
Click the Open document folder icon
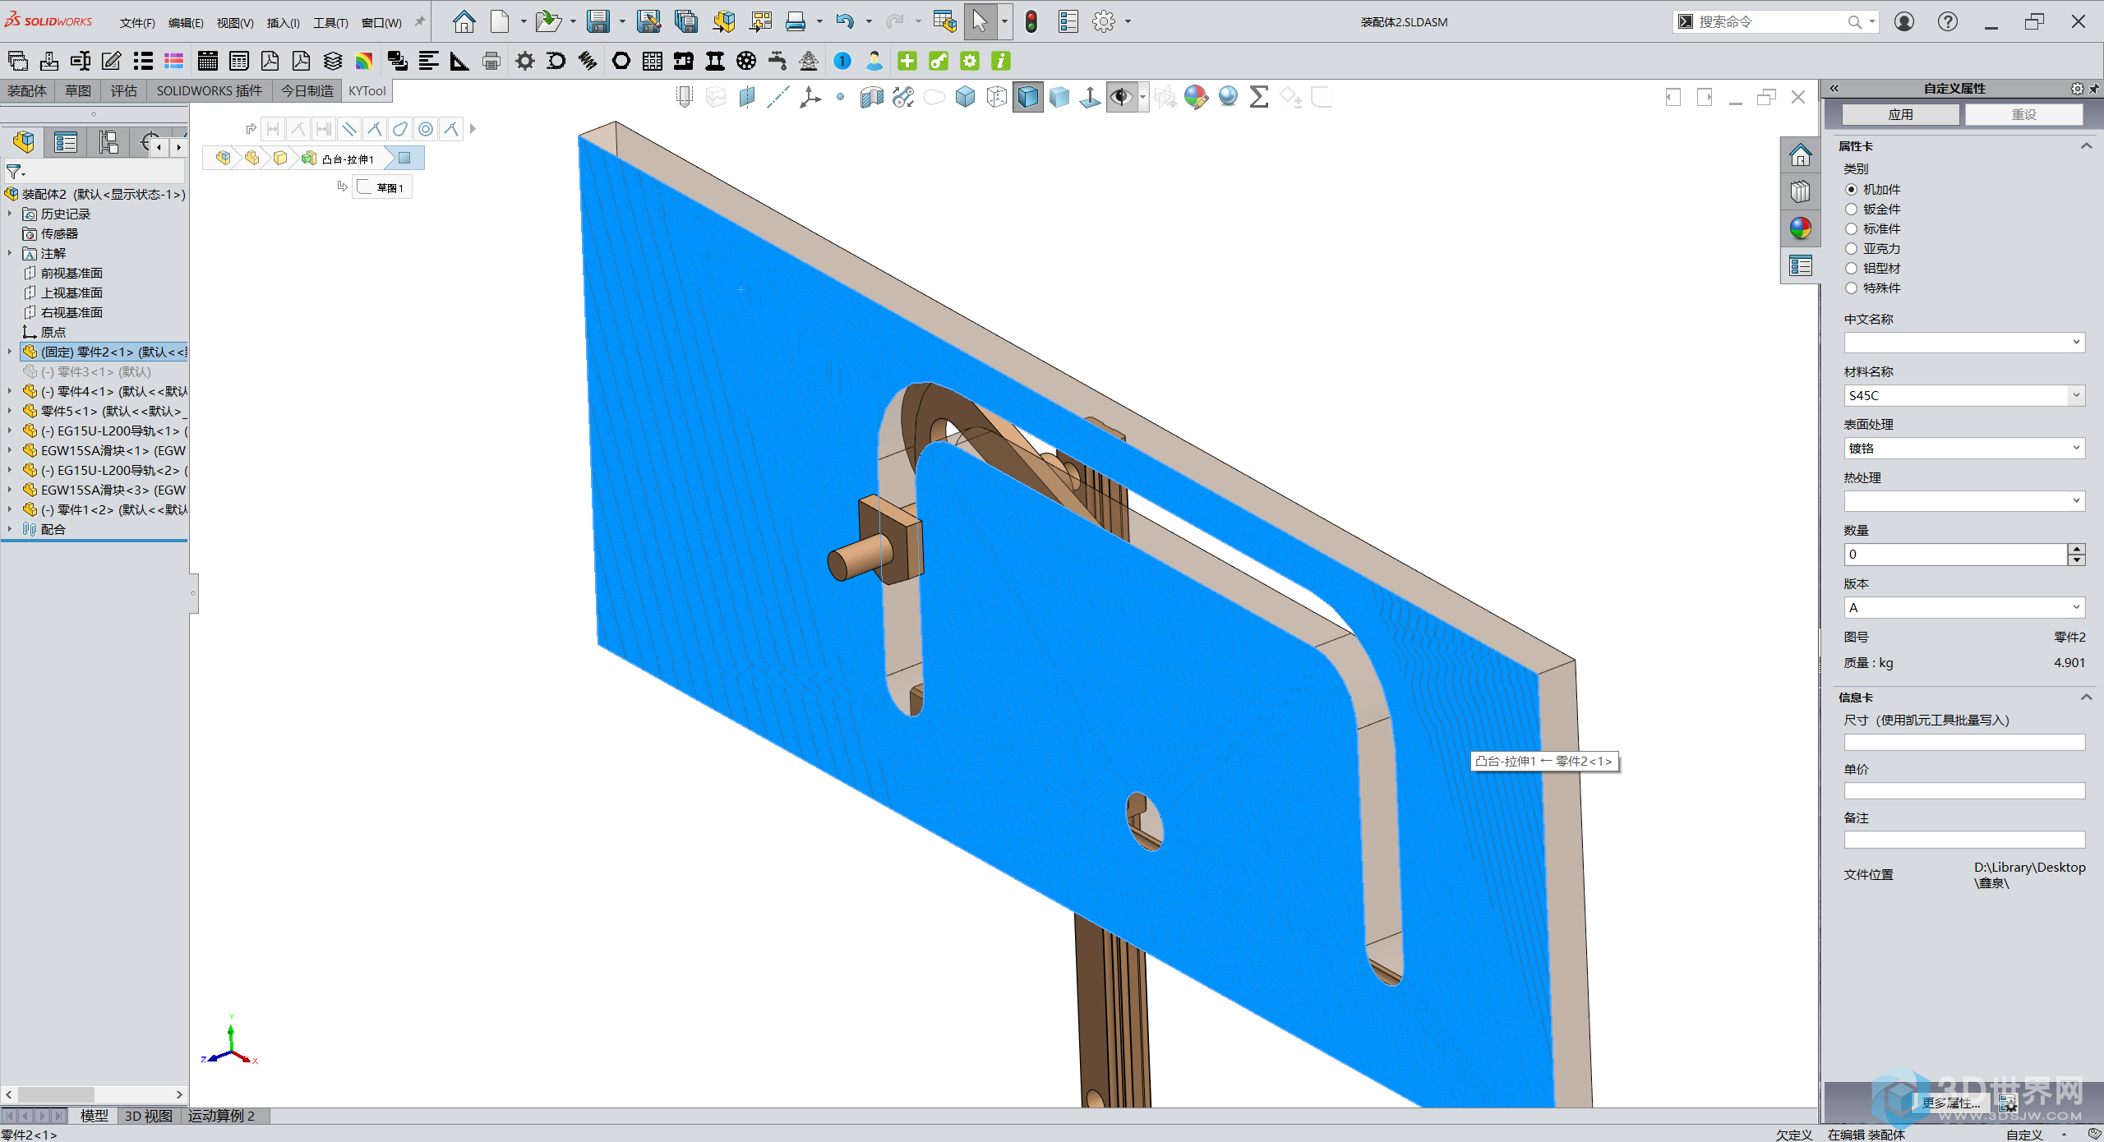[x=547, y=21]
